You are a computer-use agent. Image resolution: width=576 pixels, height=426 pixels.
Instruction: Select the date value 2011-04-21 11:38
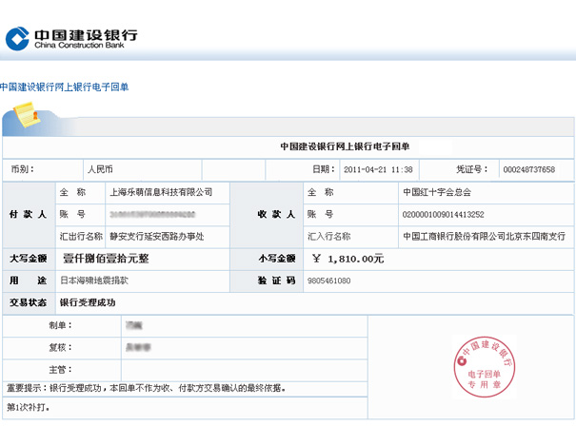(378, 170)
